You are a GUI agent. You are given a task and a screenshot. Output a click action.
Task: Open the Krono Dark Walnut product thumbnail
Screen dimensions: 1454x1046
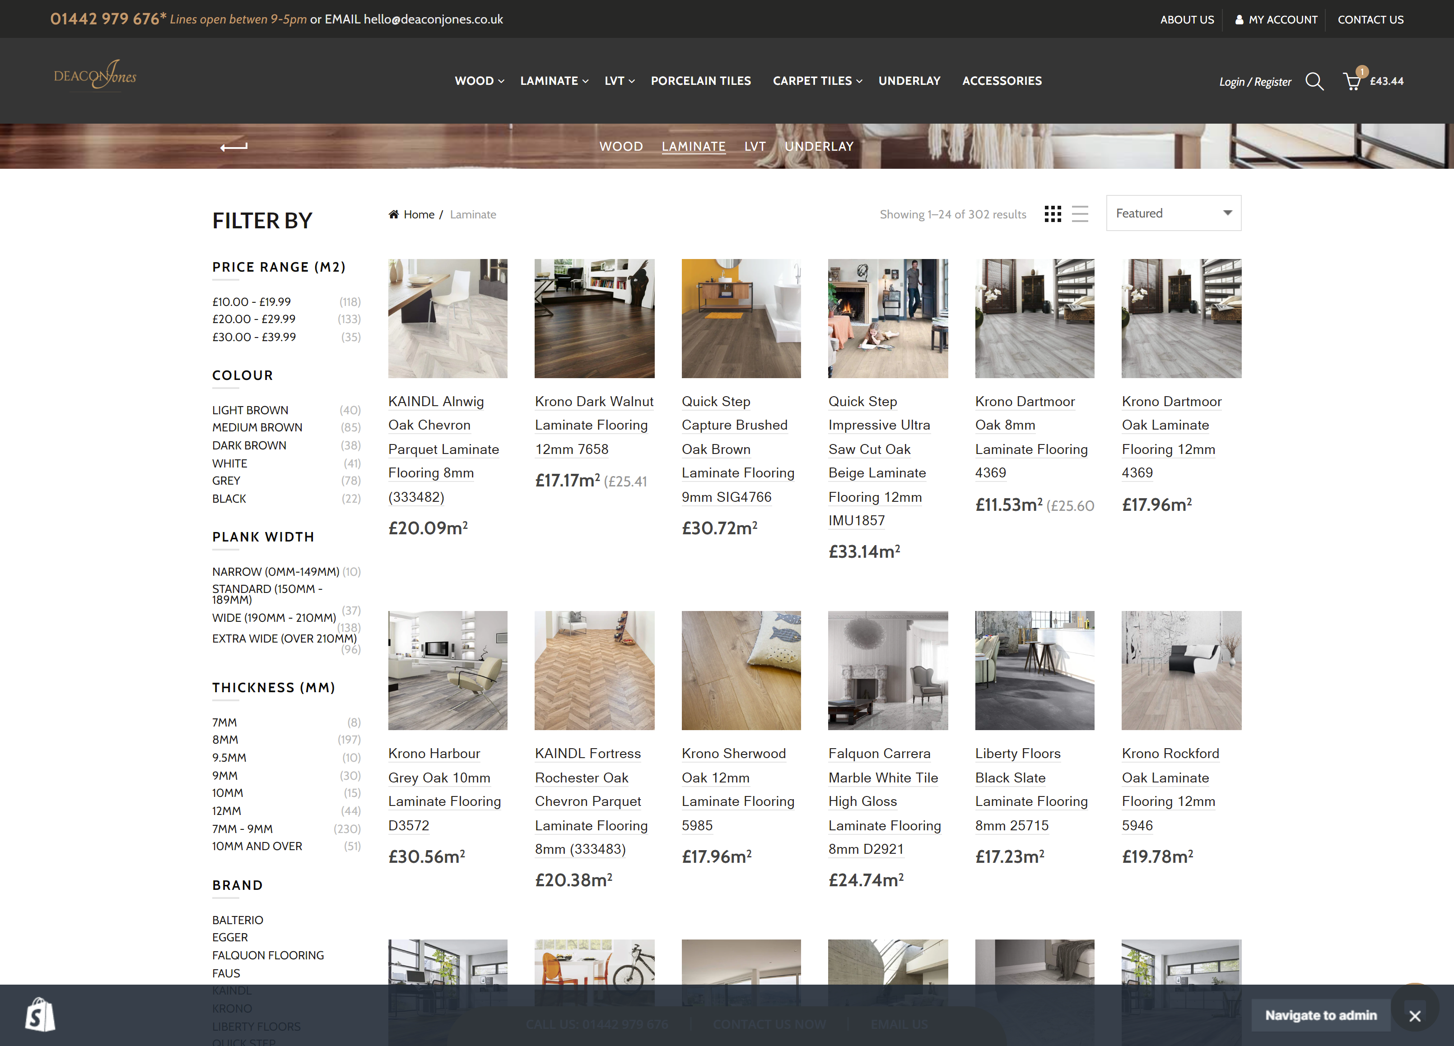tap(594, 318)
